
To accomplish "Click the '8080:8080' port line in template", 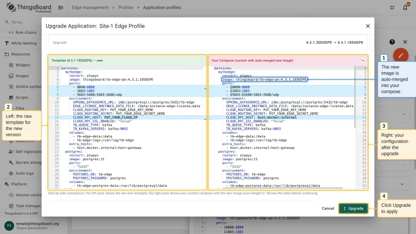I will [86, 87].
